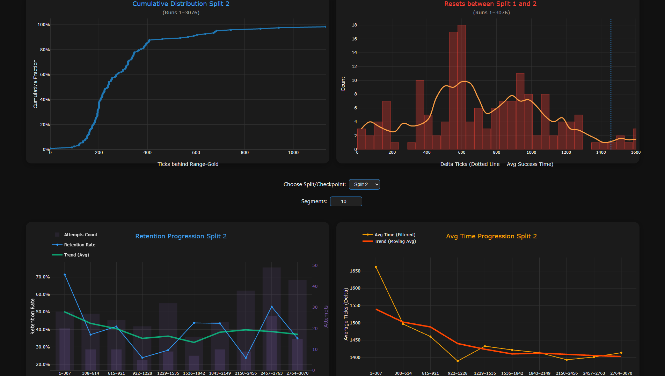
Task: Click retention rate point for segment 1–307
Action: tap(65, 275)
